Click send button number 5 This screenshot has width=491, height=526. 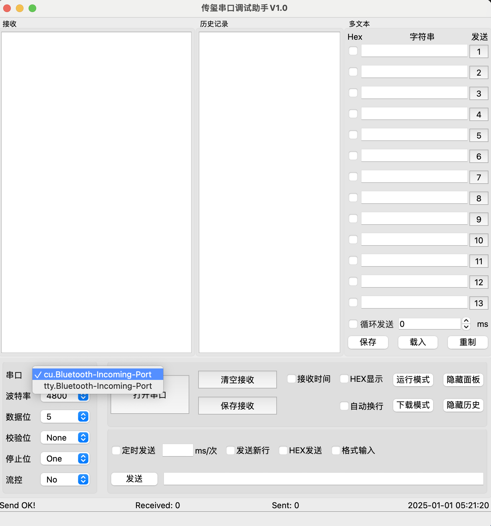tap(479, 136)
